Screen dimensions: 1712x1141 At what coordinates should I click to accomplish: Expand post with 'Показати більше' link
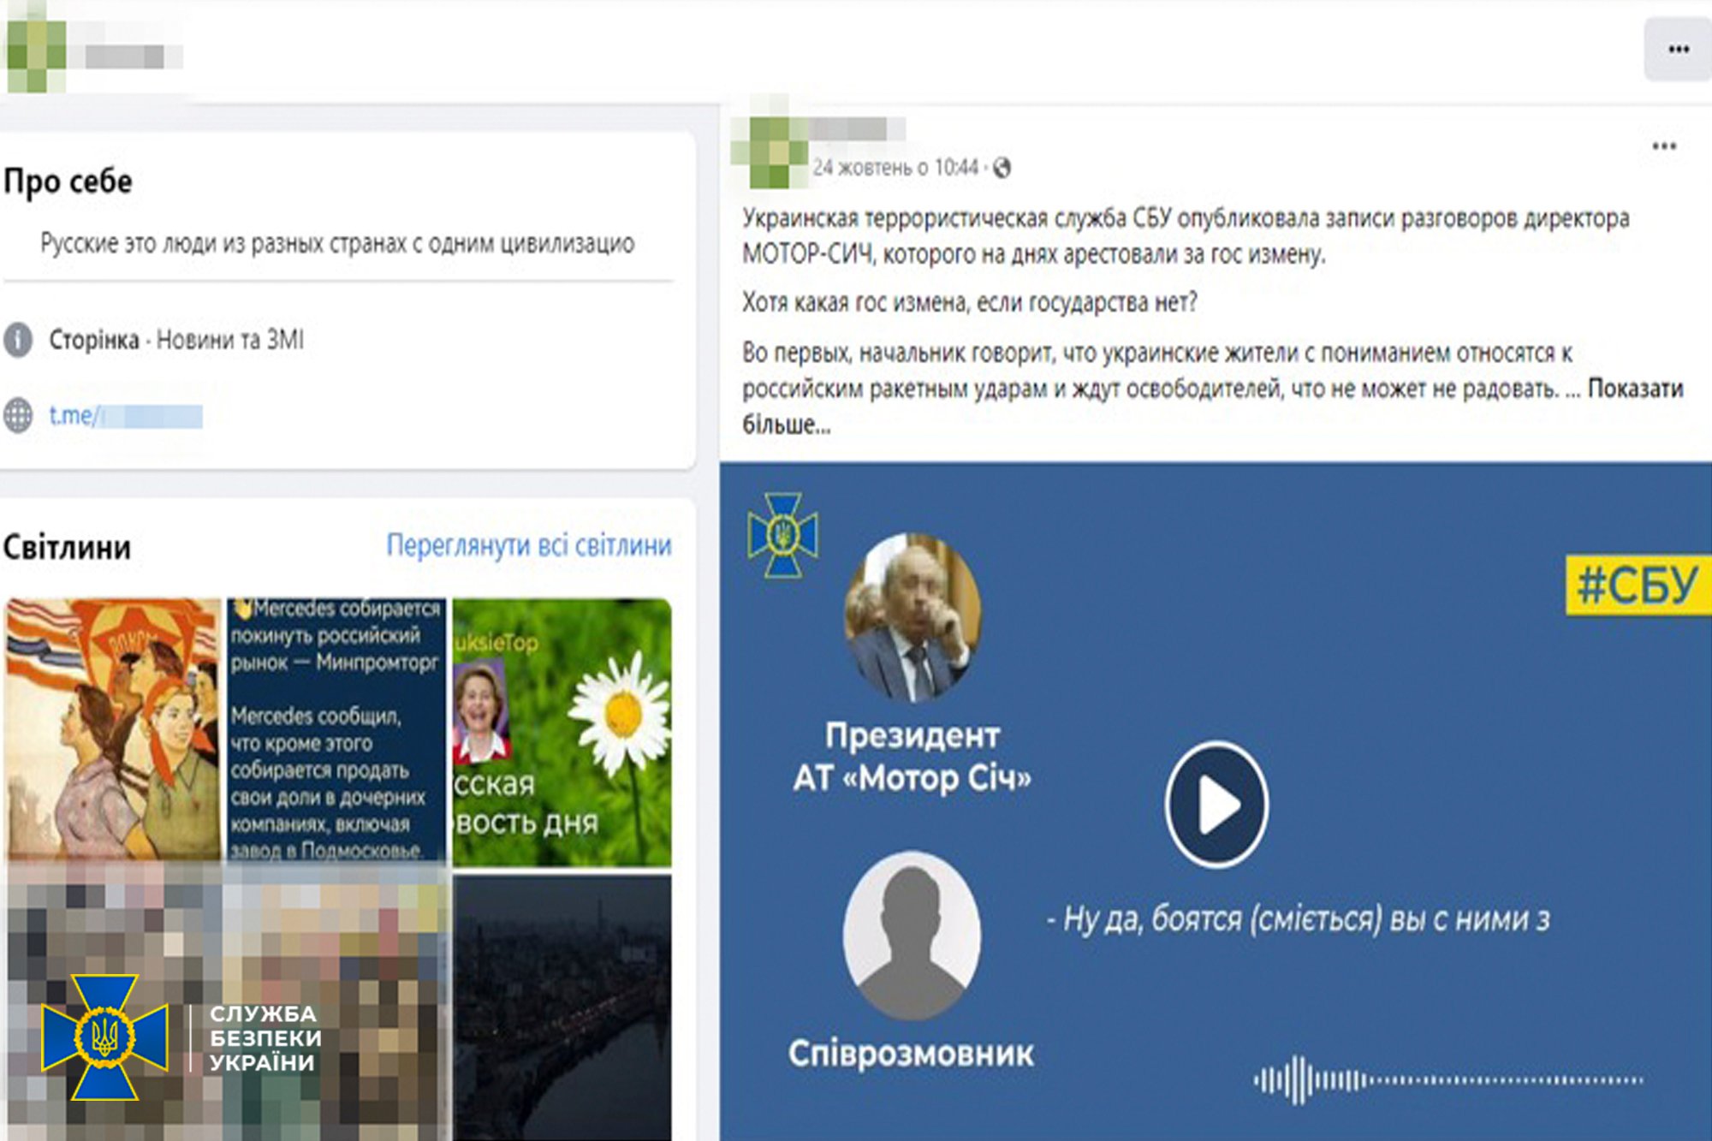pos(1635,389)
